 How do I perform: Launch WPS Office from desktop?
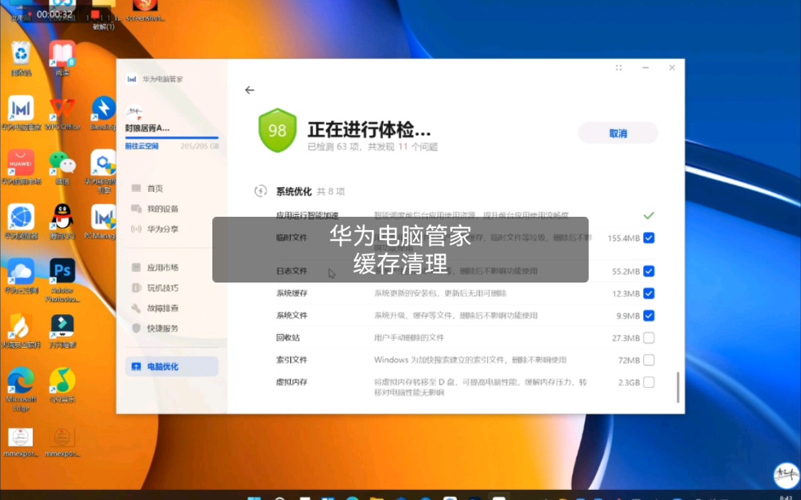tap(62, 113)
